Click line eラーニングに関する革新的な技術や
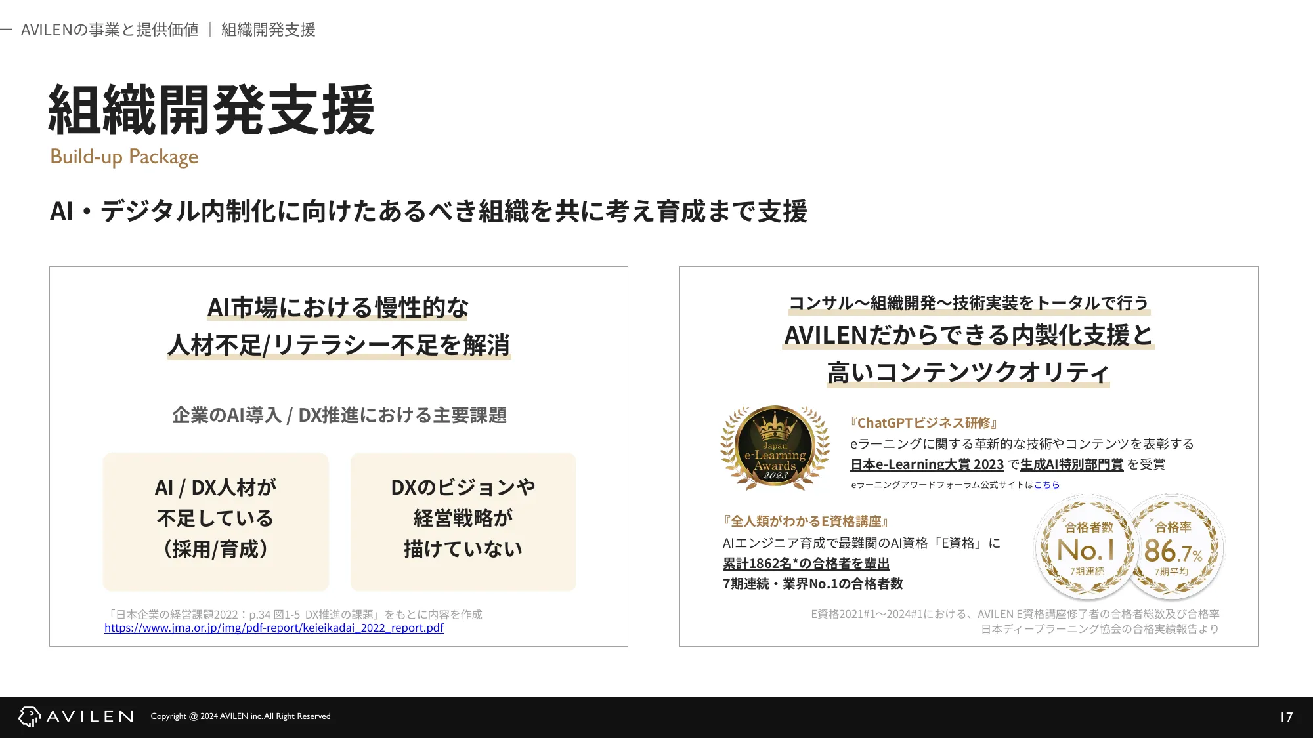 [x=1022, y=444]
